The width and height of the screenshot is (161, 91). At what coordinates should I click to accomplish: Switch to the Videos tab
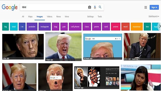pyautogui.click(x=50, y=17)
